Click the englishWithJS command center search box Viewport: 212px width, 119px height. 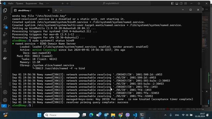111,4
